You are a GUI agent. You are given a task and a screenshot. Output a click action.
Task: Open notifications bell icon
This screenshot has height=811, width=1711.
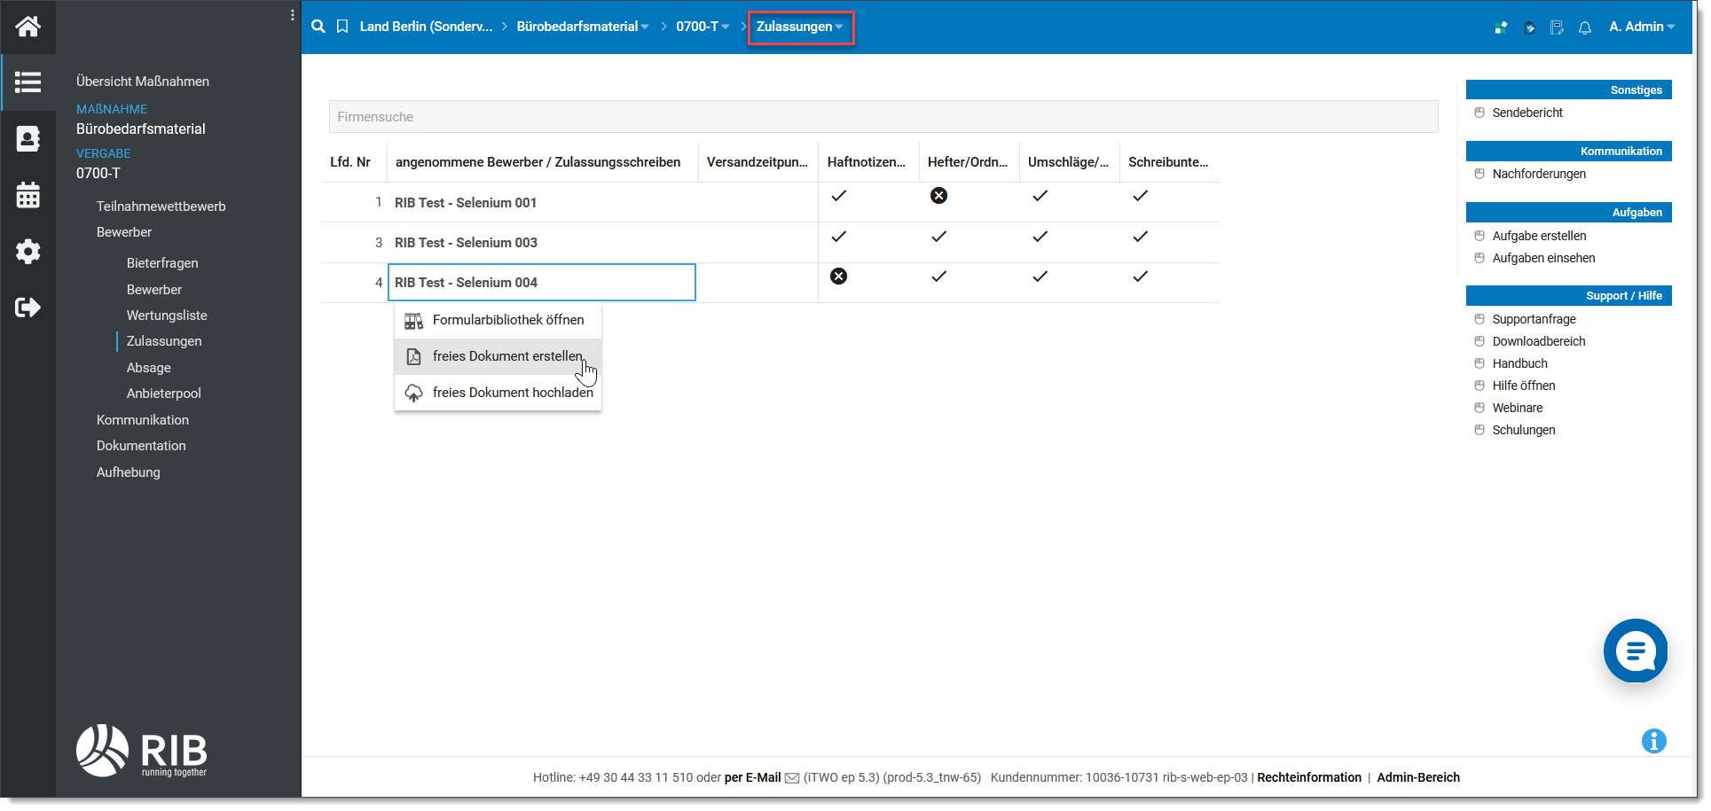(x=1585, y=27)
